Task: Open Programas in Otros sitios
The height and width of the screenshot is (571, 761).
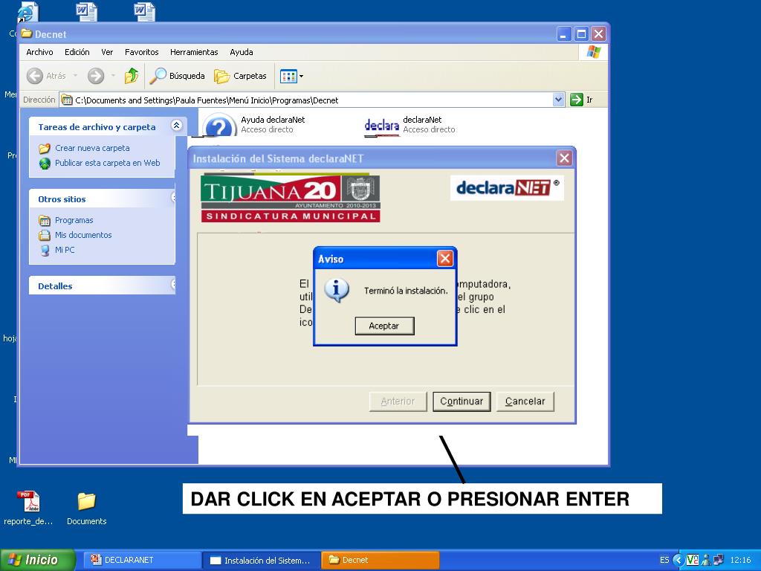Action: click(74, 220)
